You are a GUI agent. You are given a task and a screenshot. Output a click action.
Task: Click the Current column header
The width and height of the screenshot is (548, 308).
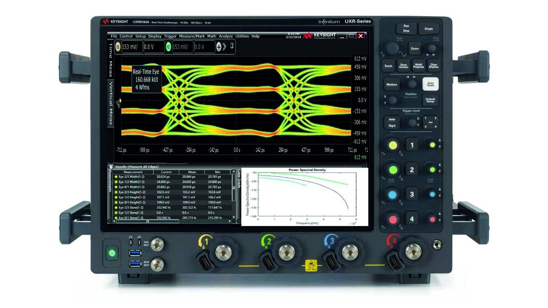coord(166,172)
